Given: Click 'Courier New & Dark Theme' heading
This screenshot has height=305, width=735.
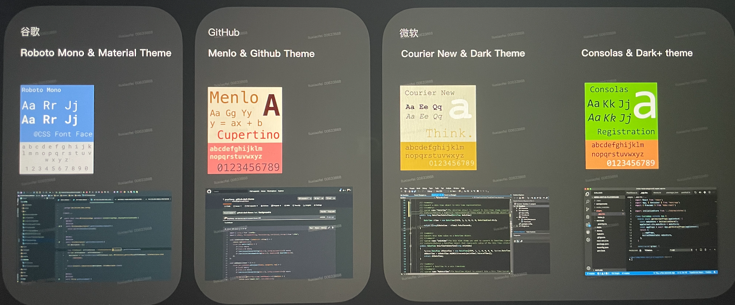Looking at the screenshot, I should tap(463, 53).
